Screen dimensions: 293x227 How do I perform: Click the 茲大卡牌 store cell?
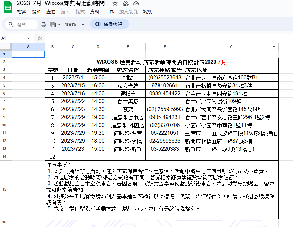click(128, 86)
